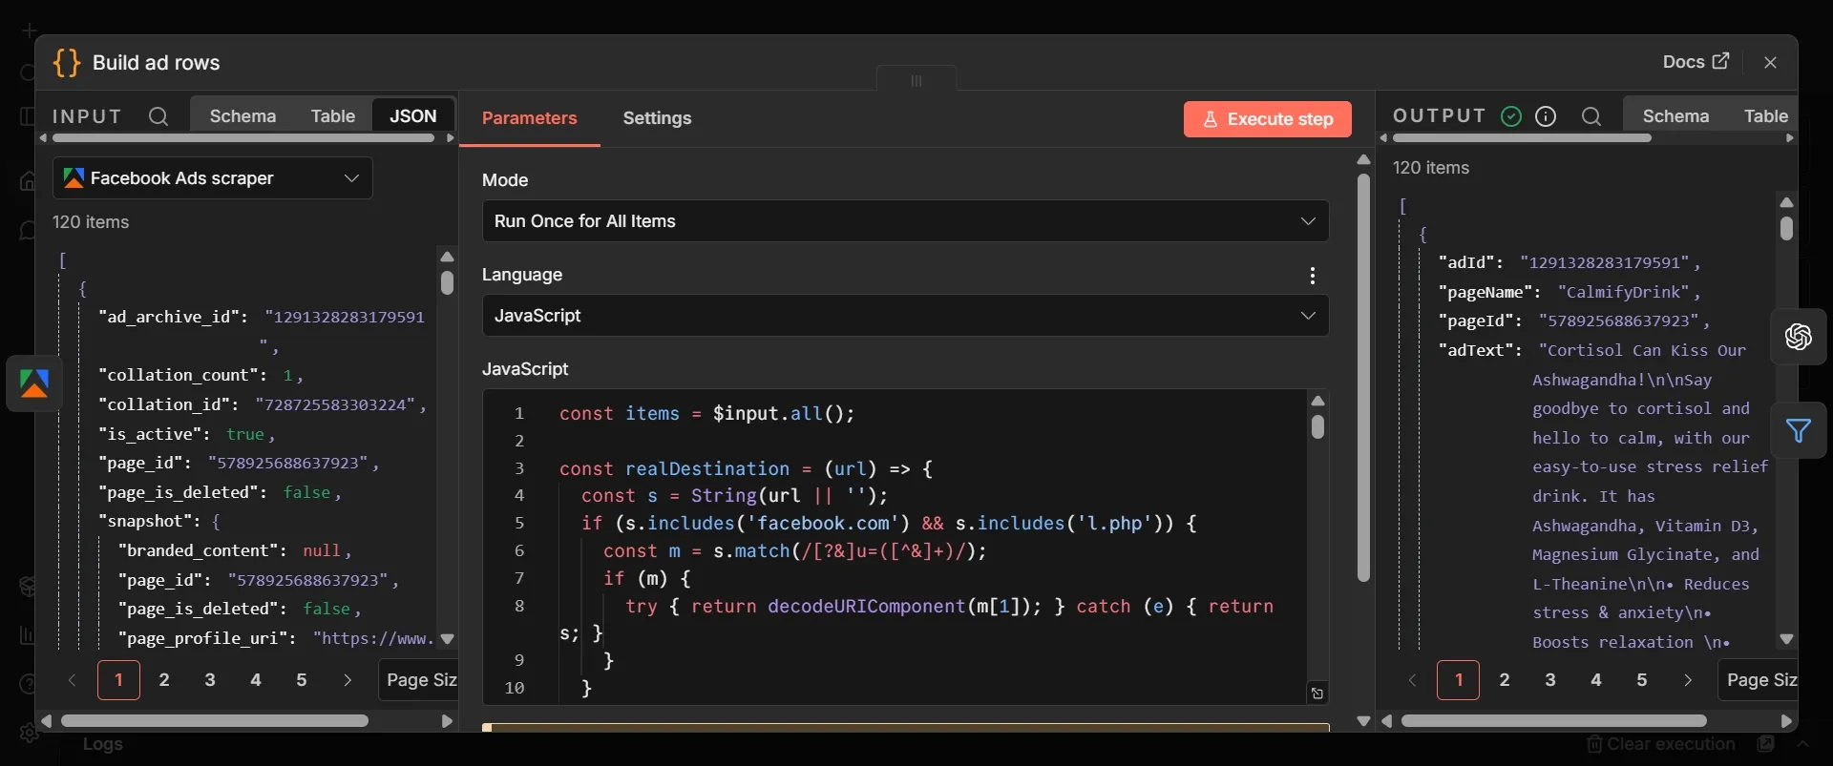Screen dimensions: 1833x766
Task: Go to OUTPUT page 3
Action: pyautogui.click(x=1550, y=680)
